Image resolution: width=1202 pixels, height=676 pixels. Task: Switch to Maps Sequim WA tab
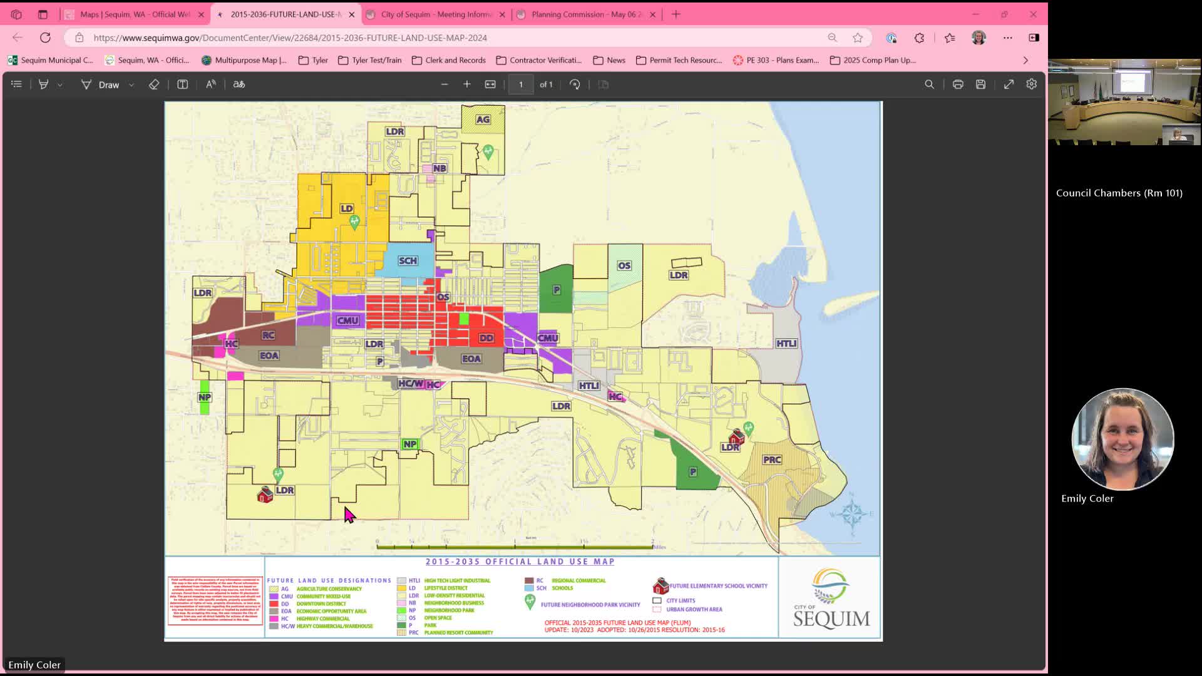tap(134, 14)
